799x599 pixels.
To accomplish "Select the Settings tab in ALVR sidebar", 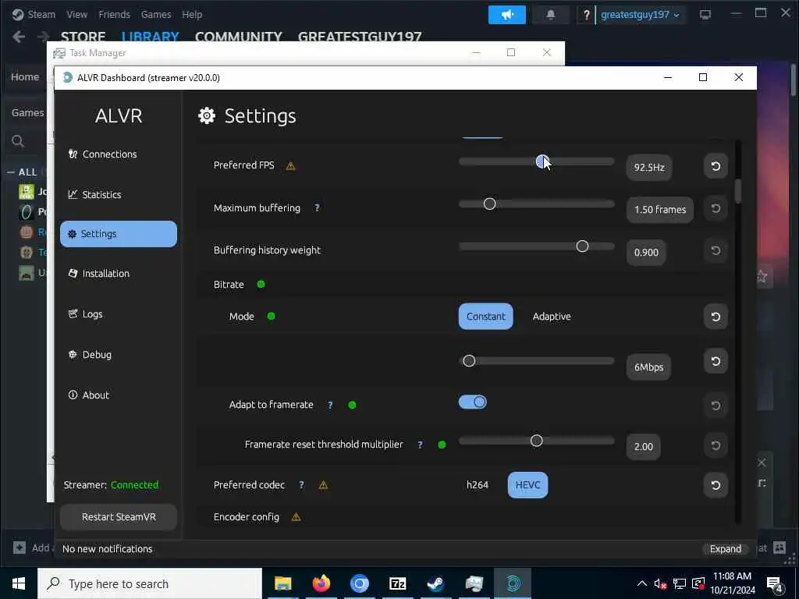I will (x=119, y=234).
